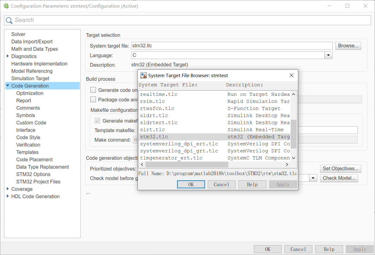375x255 pixels.
Task: Click the search magnifier icon
Action: tap(10, 20)
